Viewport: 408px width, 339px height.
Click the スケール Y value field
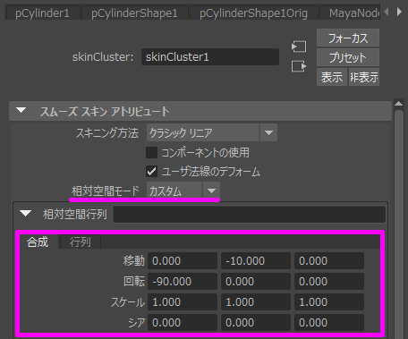pos(256,302)
